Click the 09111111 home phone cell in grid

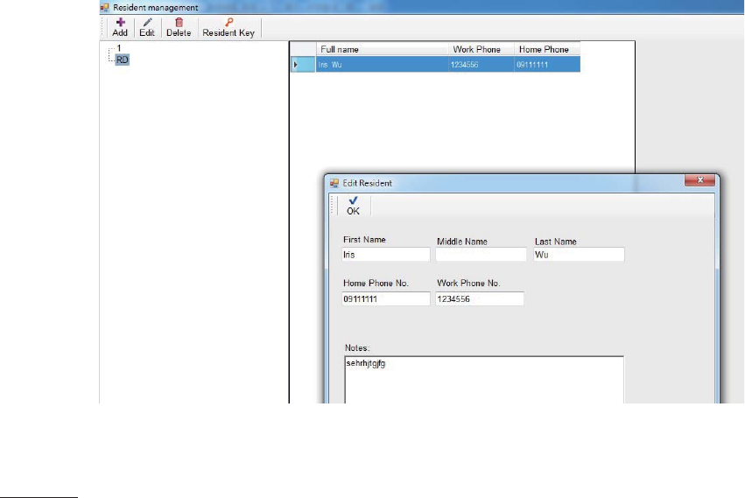pyautogui.click(x=547, y=64)
